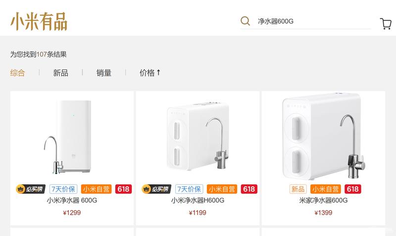Click the 小米净水器 600G product image

pyautogui.click(x=68, y=137)
